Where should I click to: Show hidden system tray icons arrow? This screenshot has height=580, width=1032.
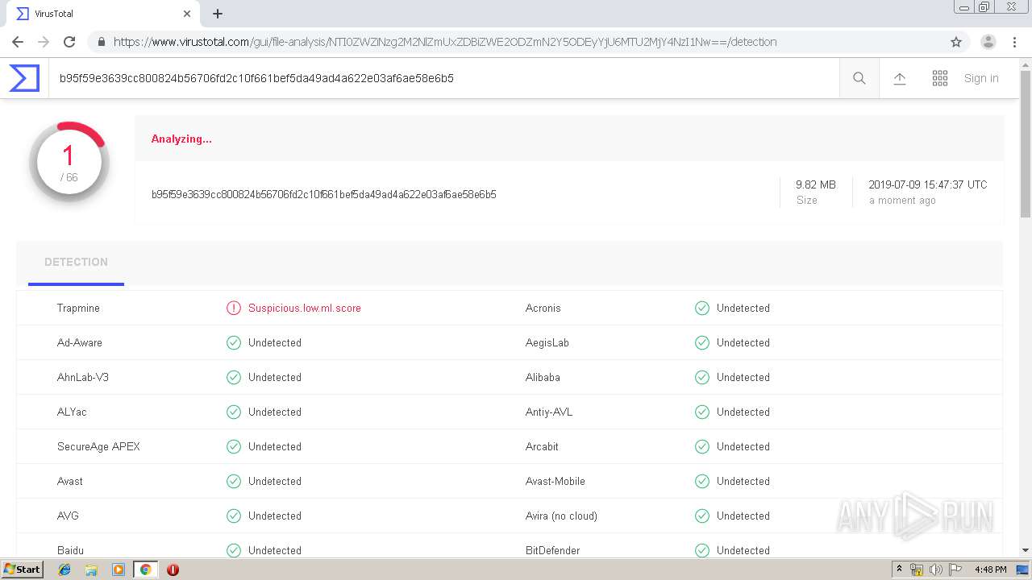[899, 570]
